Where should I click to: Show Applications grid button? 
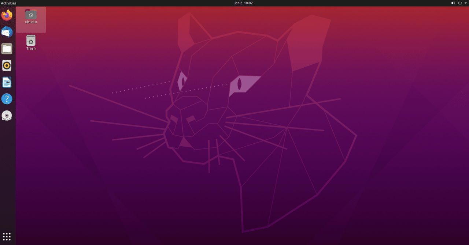[x=7, y=236]
